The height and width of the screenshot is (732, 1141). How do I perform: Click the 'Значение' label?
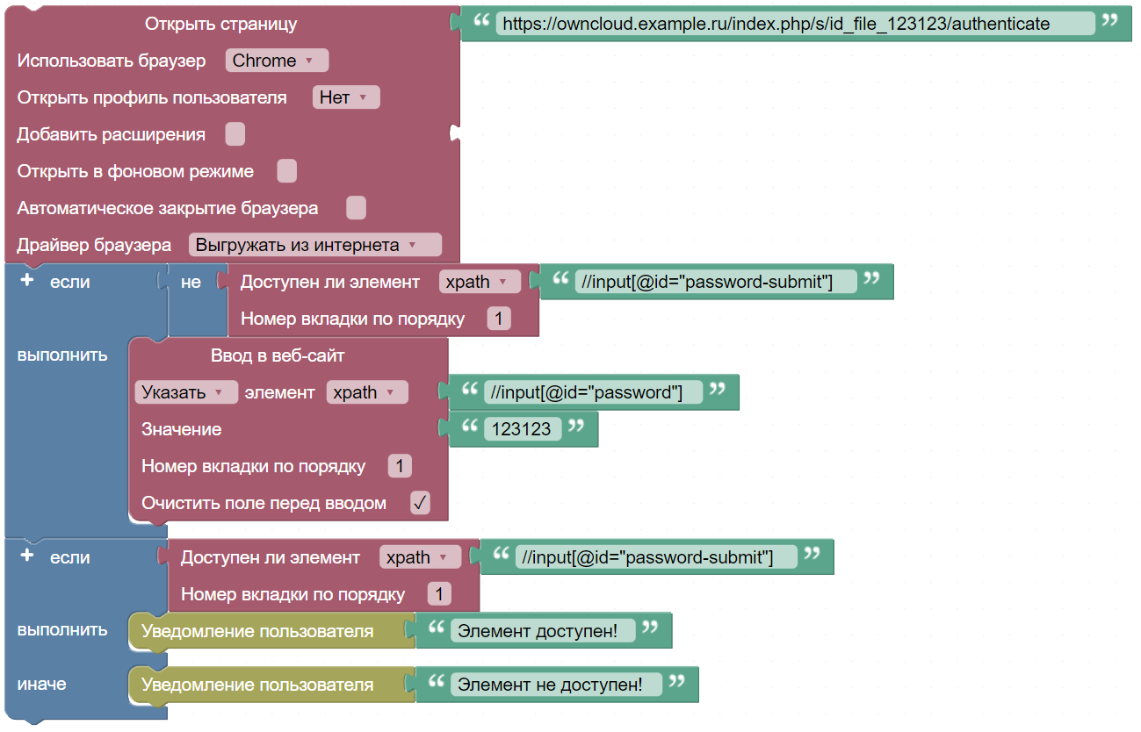point(182,429)
